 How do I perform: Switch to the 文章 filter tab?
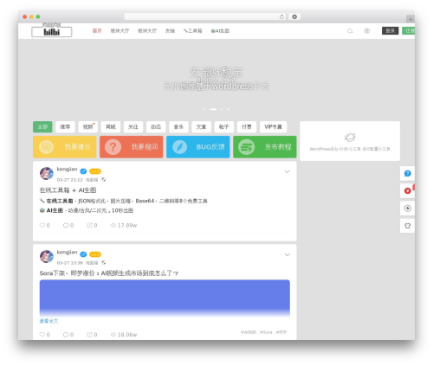coord(201,127)
